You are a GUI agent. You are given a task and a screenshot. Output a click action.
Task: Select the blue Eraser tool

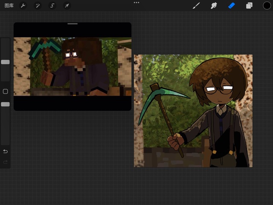pos(232,6)
